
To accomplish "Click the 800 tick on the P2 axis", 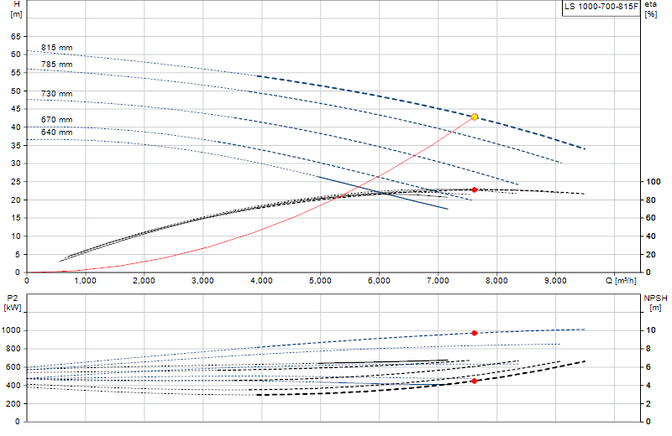I will [13, 348].
